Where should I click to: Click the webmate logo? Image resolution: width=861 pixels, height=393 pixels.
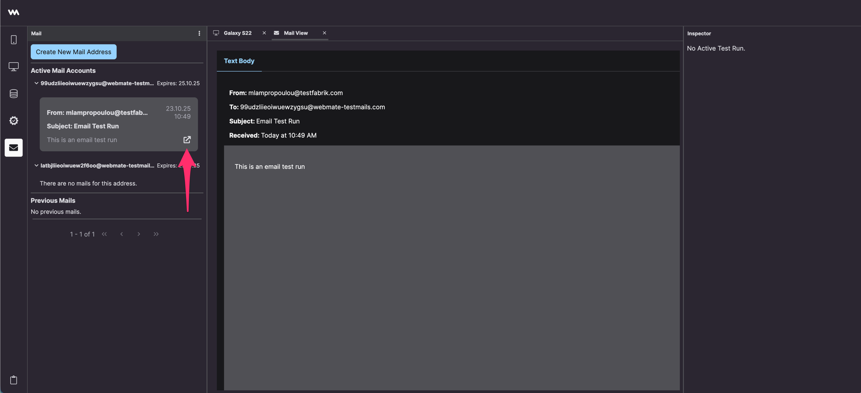13,12
